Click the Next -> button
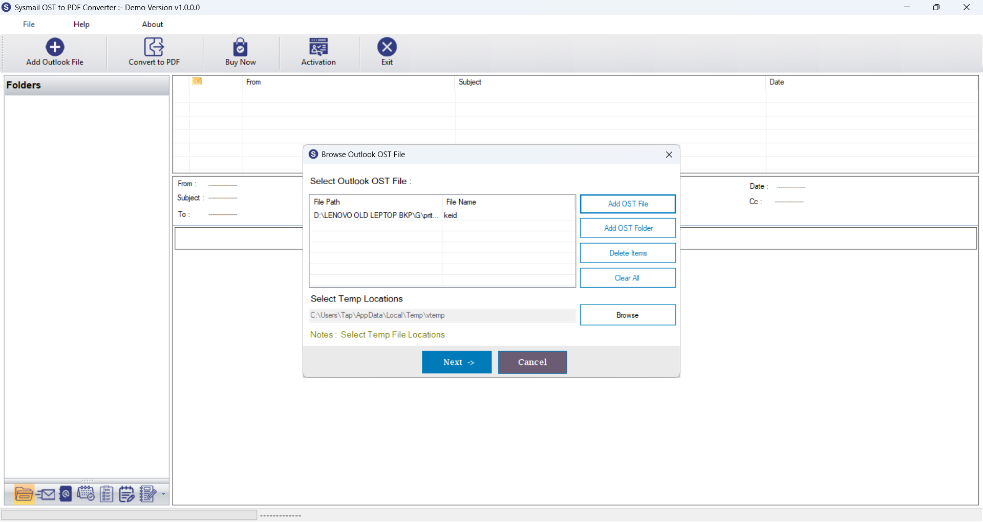Viewport: 983px width, 522px height. coord(457,362)
